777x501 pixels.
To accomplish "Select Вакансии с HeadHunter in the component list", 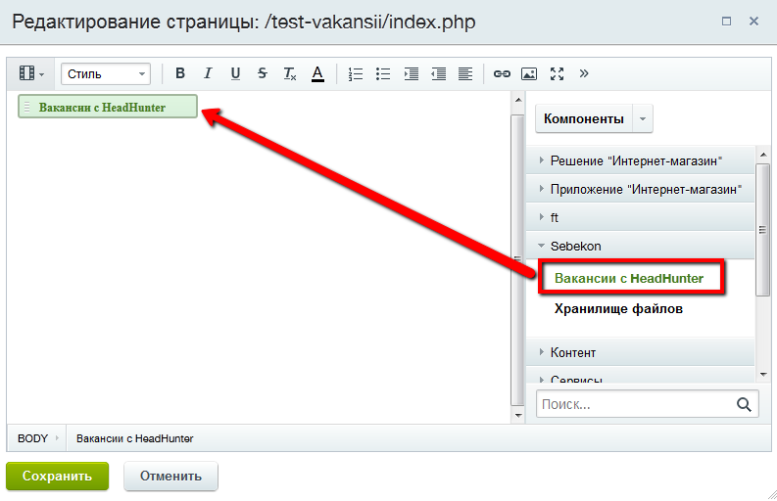I will click(x=629, y=278).
